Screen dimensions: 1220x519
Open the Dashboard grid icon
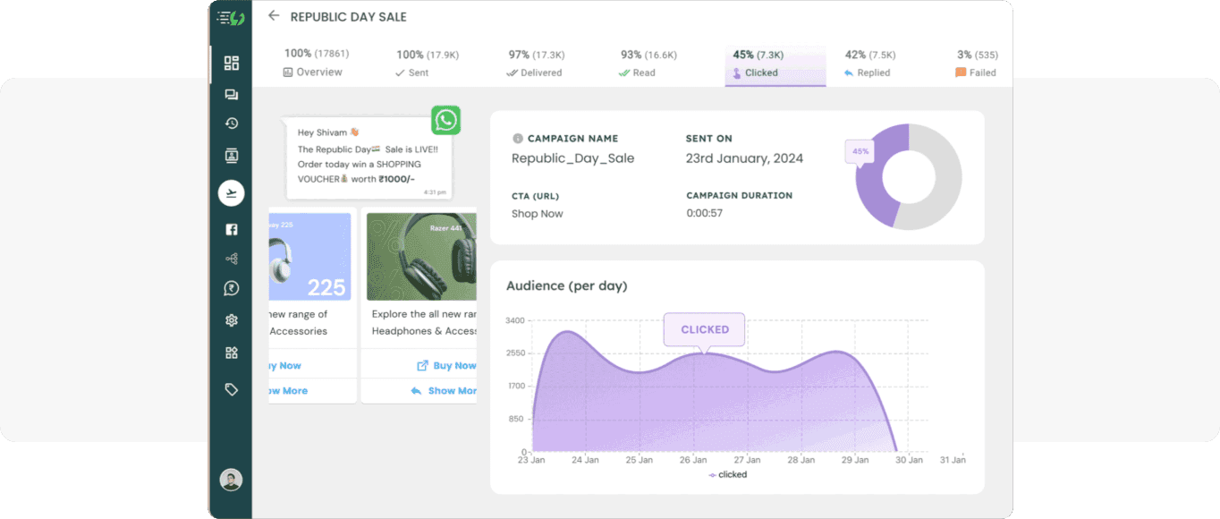point(231,64)
